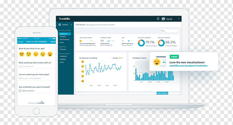Click the Feedback Items sparkline
233x125 pixels.
pyautogui.click(x=108, y=41)
